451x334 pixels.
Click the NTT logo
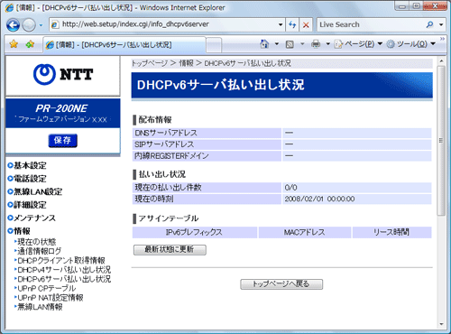[63, 74]
